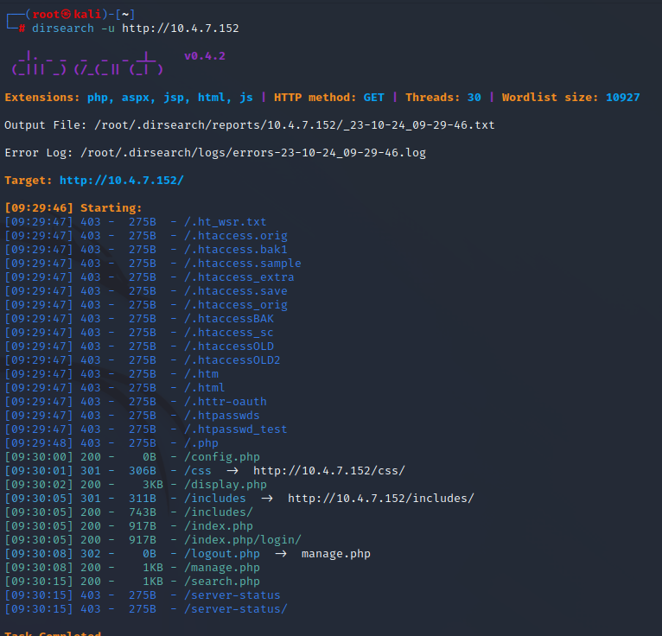Image resolution: width=662 pixels, height=636 pixels.
Task: Click the dirsearch command text at the prompt
Action: (63, 29)
